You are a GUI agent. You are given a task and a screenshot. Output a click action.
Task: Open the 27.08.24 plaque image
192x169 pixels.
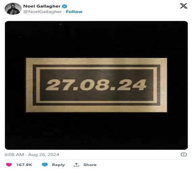(x=96, y=85)
